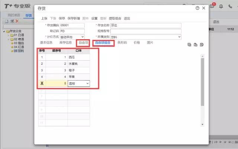This screenshot has width=238, height=149.
Task: Open the 所属类别 dropdown
Action: [x=179, y=37]
